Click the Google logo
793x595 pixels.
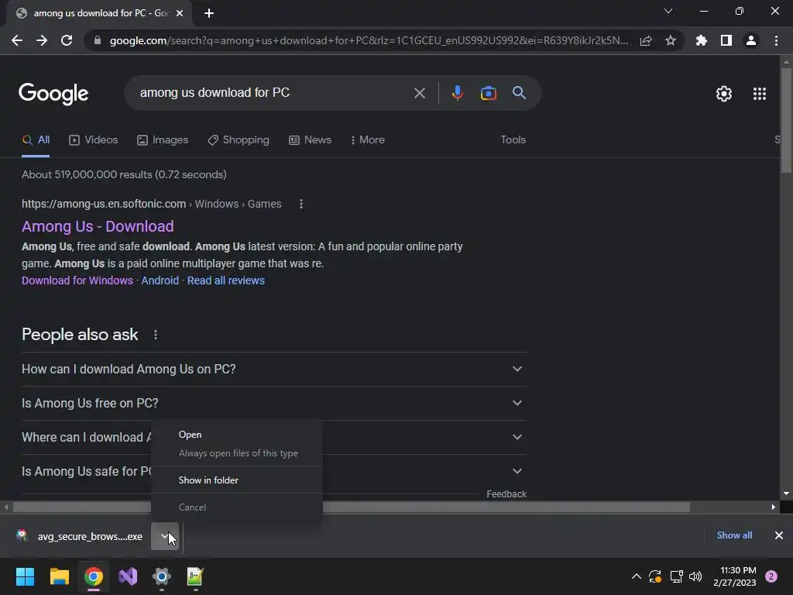pos(53,94)
